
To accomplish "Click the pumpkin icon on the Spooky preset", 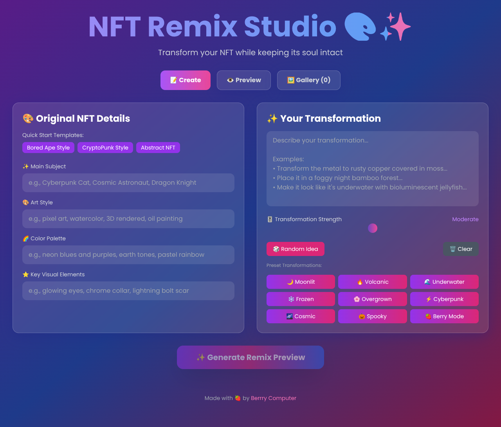I will tap(362, 316).
